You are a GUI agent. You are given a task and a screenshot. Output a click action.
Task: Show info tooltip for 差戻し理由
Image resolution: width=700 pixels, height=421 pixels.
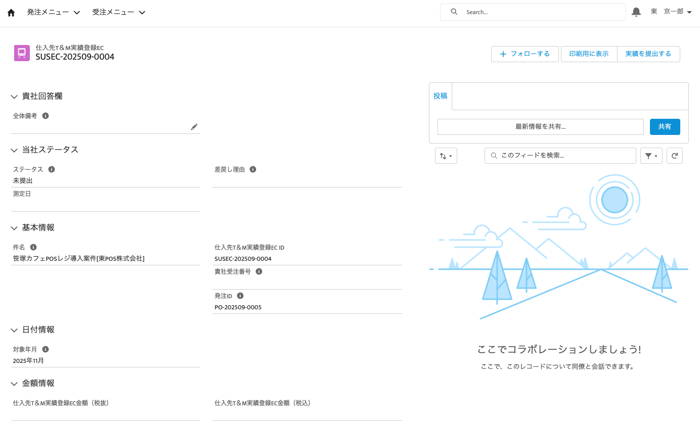click(253, 169)
